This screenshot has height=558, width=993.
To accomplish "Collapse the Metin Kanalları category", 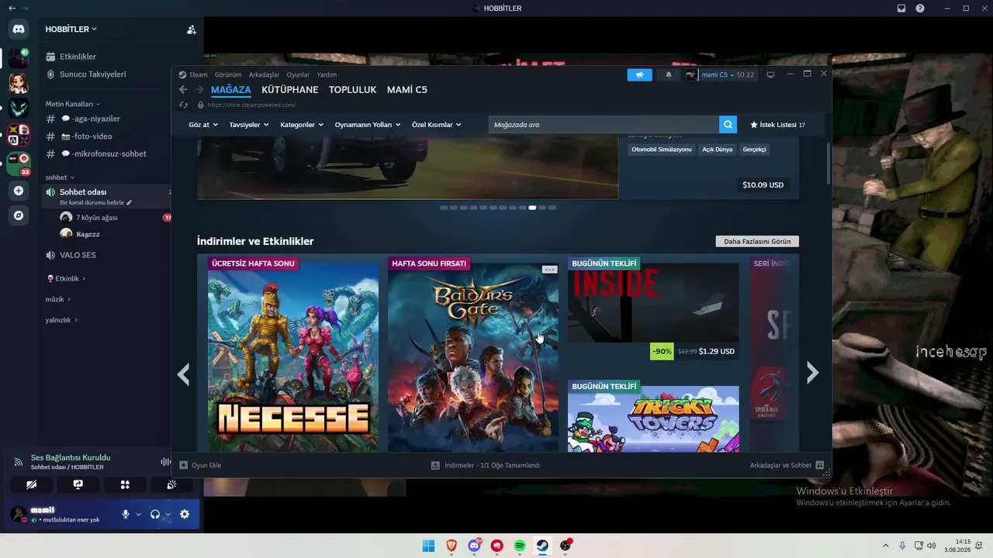I will click(73, 104).
